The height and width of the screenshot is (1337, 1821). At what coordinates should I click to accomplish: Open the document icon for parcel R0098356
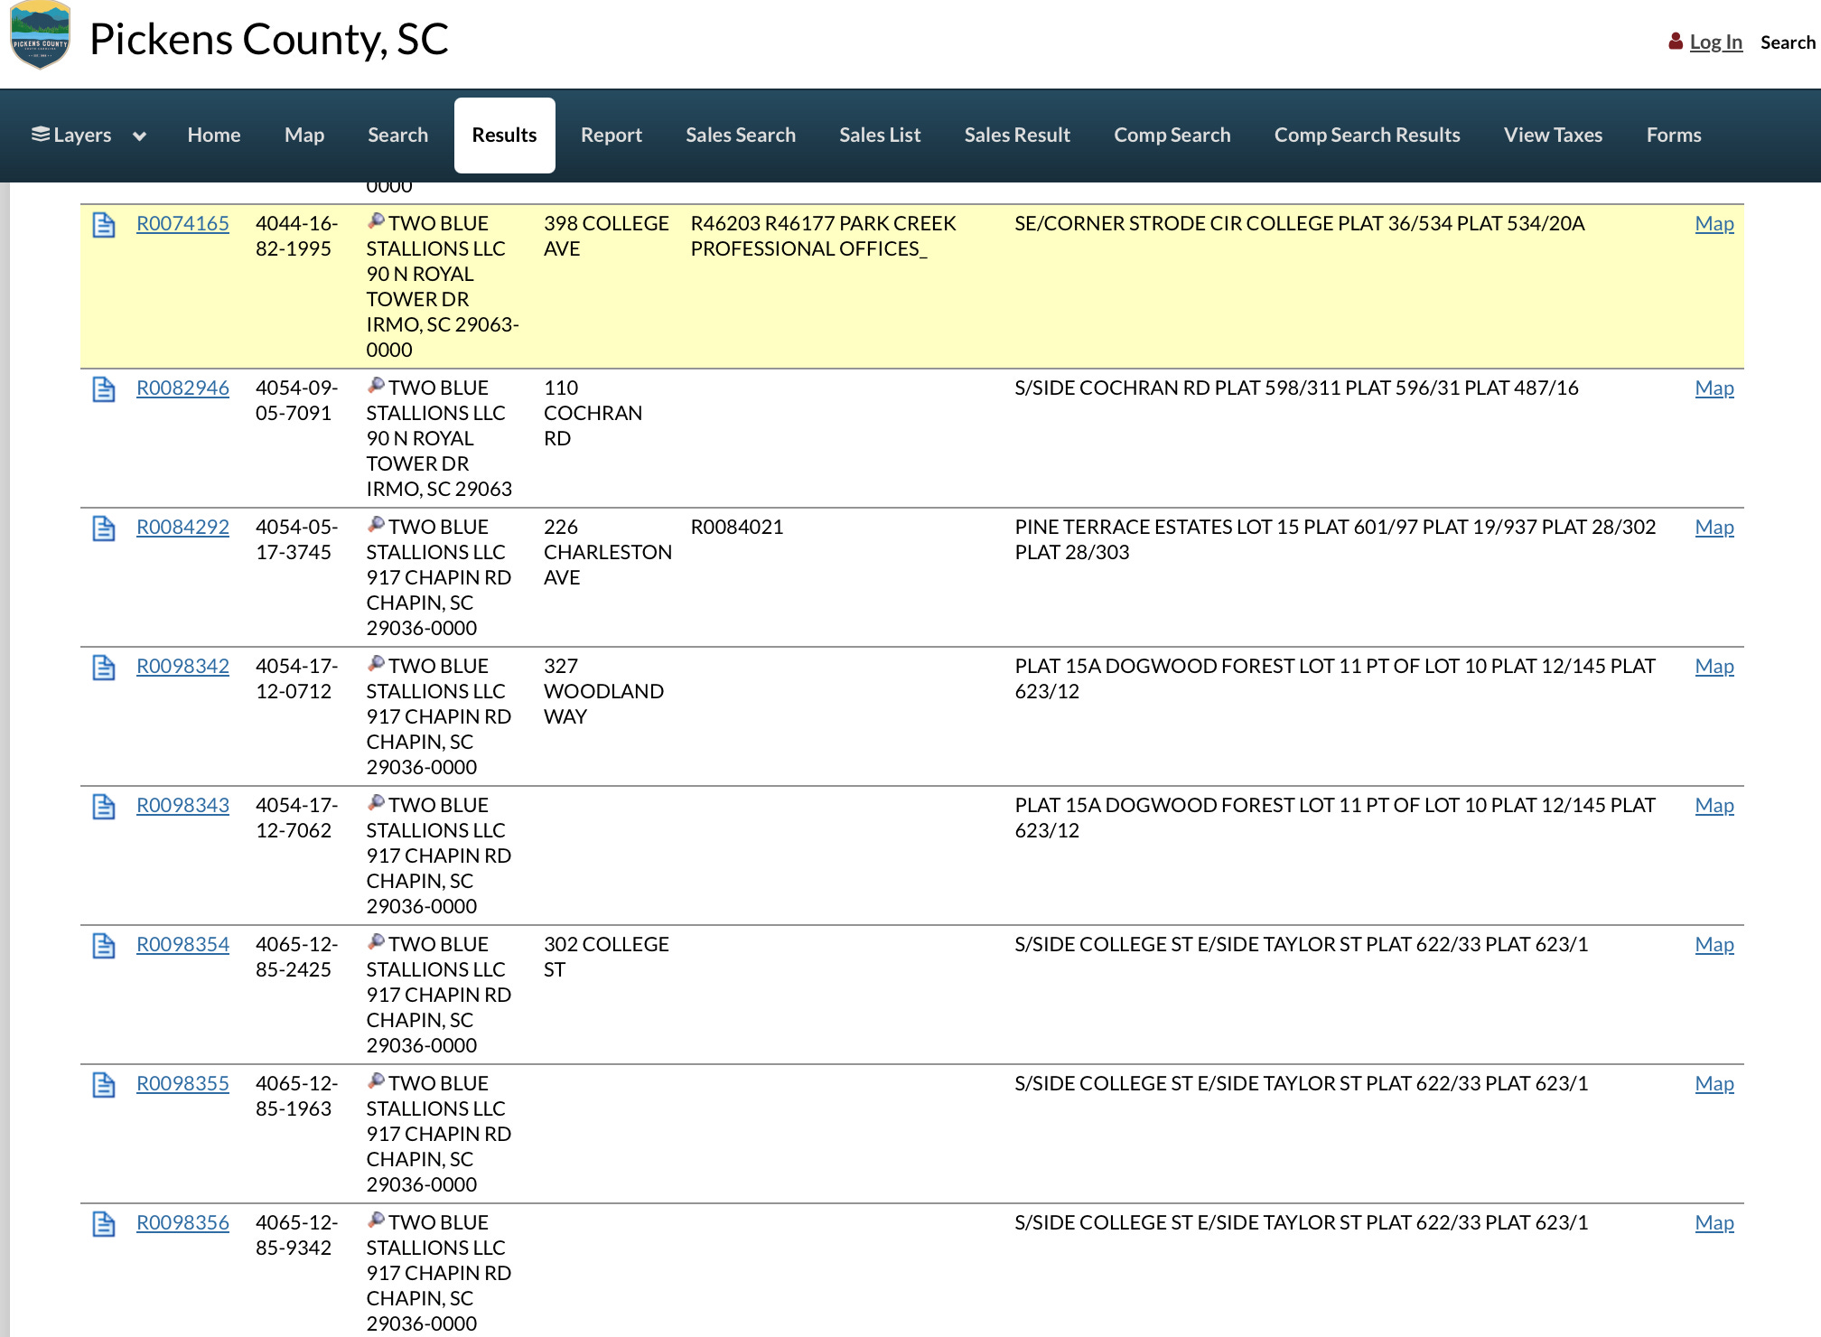pos(104,1224)
